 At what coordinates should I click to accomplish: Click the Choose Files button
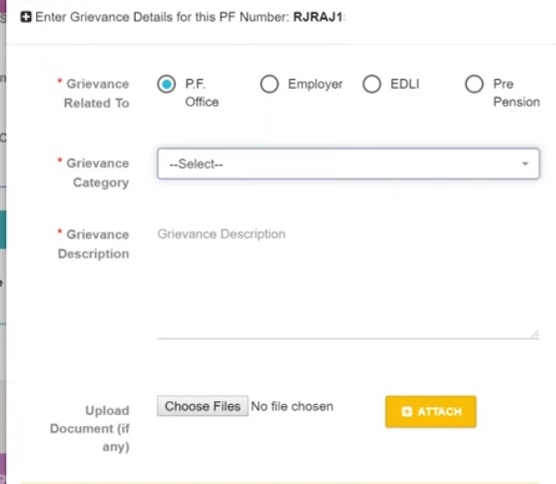tap(203, 406)
